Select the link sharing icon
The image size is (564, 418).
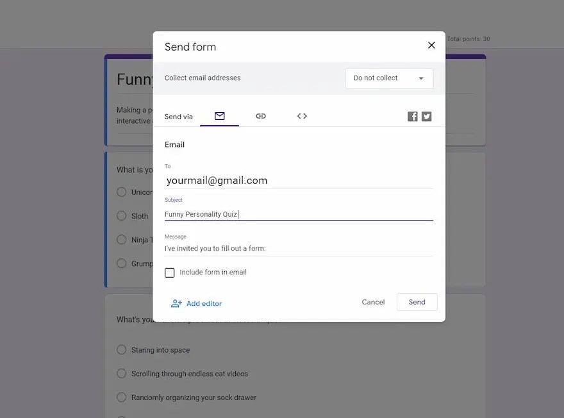(261, 116)
